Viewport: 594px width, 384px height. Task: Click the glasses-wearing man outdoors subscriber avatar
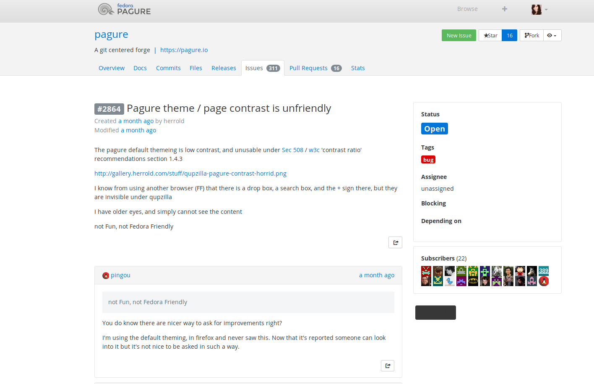pyautogui.click(x=508, y=271)
